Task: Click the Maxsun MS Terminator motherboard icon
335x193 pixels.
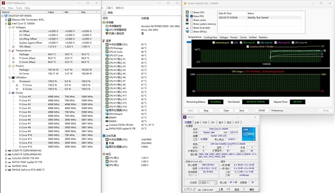Action: click(9, 20)
